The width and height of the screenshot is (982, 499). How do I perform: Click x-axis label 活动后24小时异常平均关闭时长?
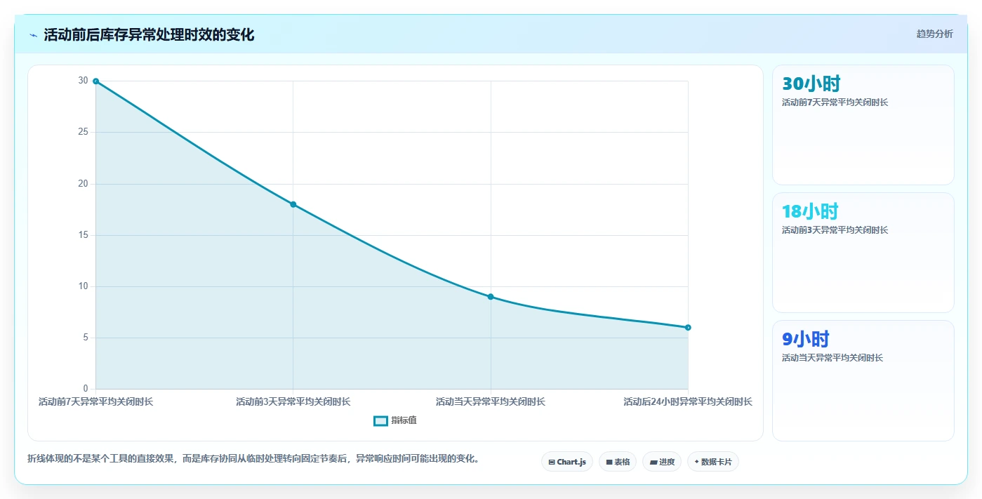(688, 402)
